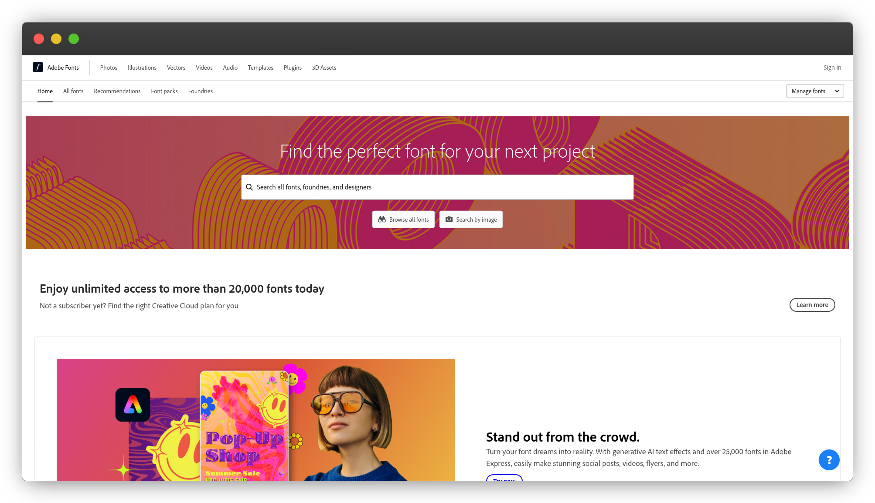875x503 pixels.
Task: Click the green maximize window button
Action: pos(74,39)
